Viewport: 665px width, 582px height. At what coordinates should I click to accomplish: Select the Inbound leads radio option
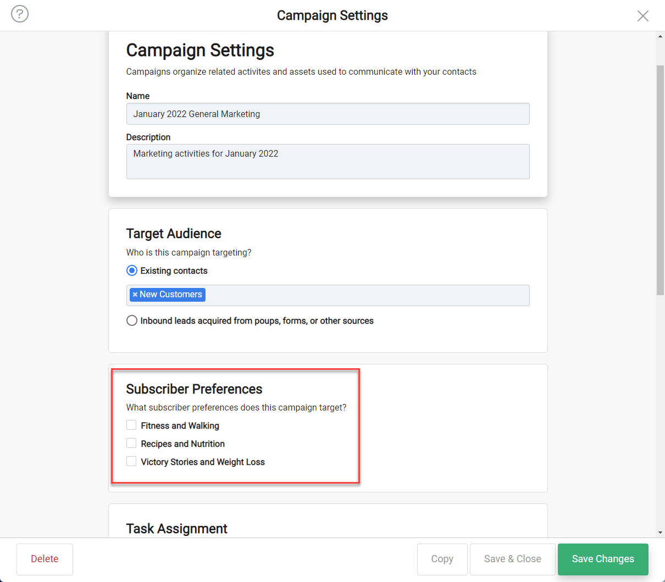point(132,320)
